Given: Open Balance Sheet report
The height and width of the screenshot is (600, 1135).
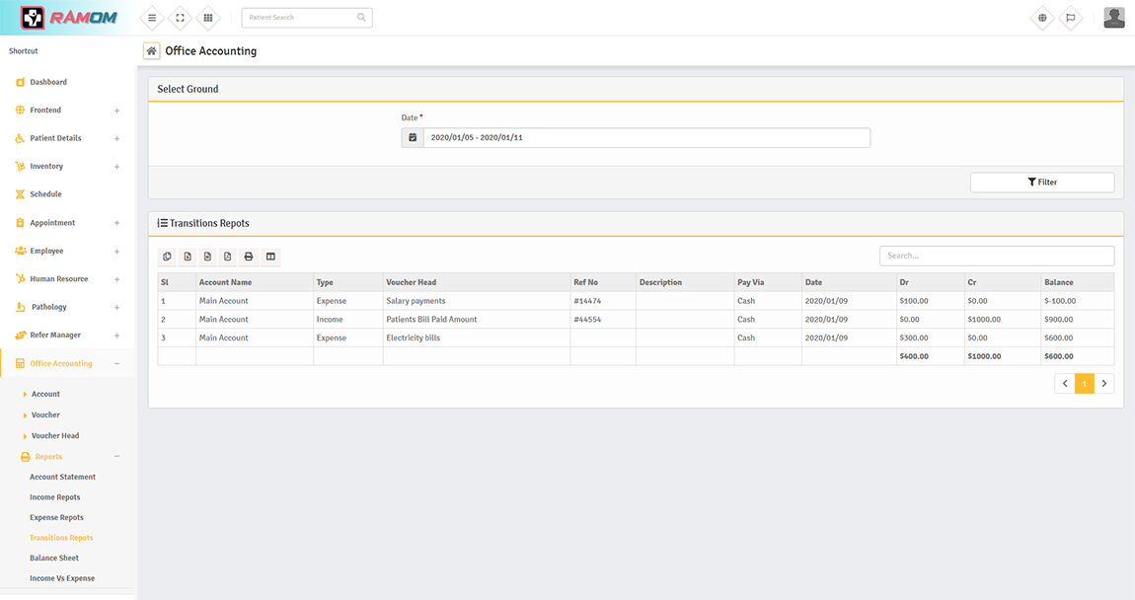Looking at the screenshot, I should (54, 559).
